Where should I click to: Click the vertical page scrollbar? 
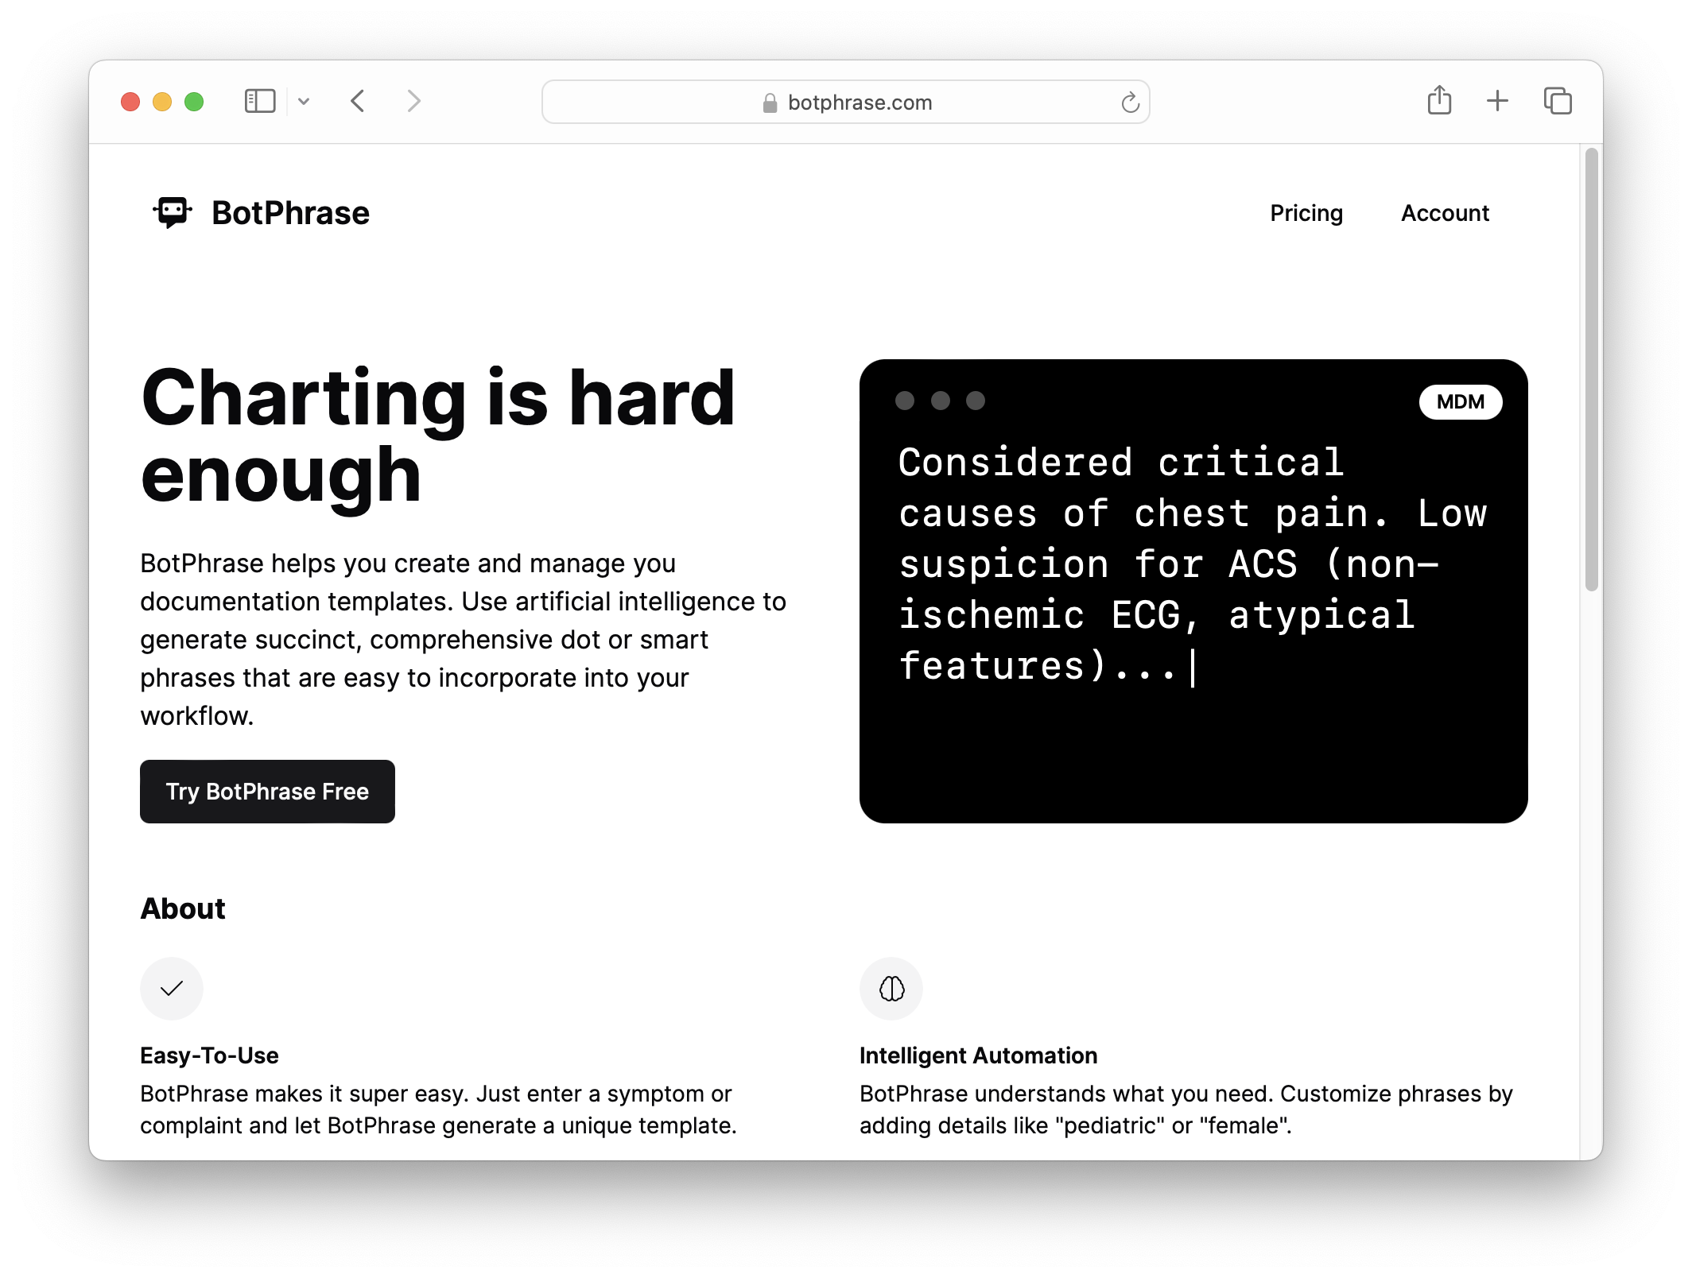[x=1591, y=370]
